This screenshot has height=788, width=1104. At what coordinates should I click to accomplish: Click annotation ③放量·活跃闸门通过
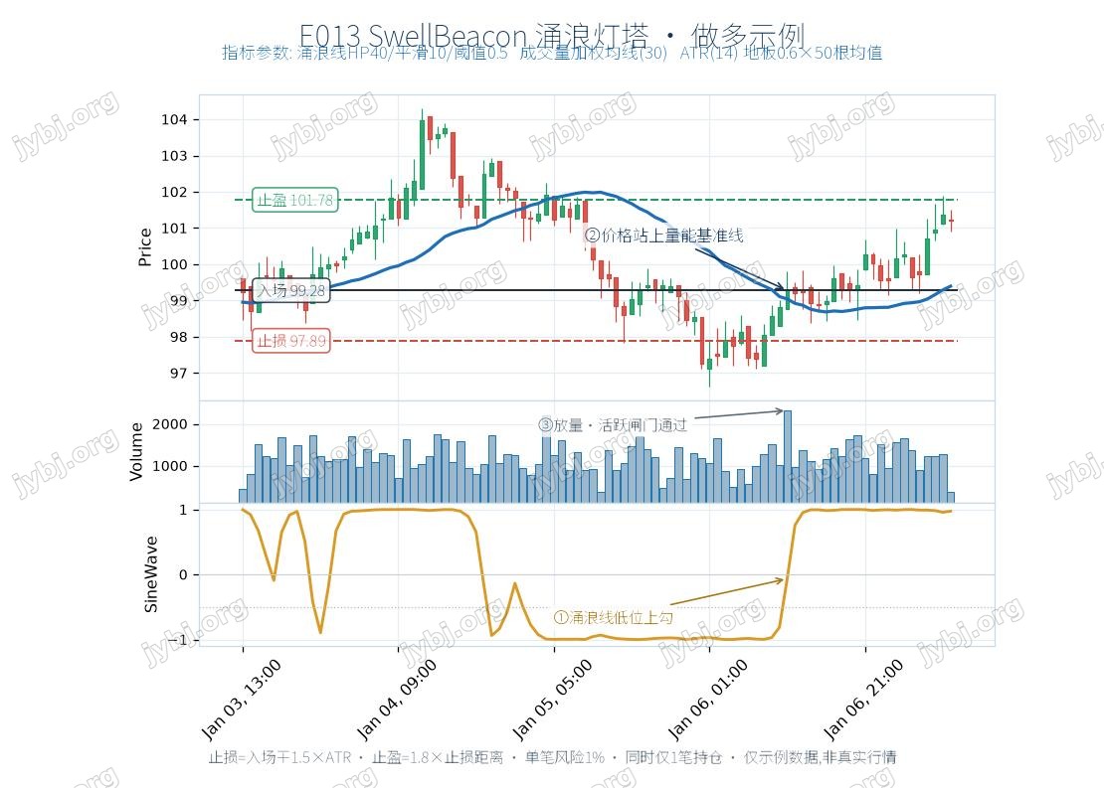(x=613, y=425)
